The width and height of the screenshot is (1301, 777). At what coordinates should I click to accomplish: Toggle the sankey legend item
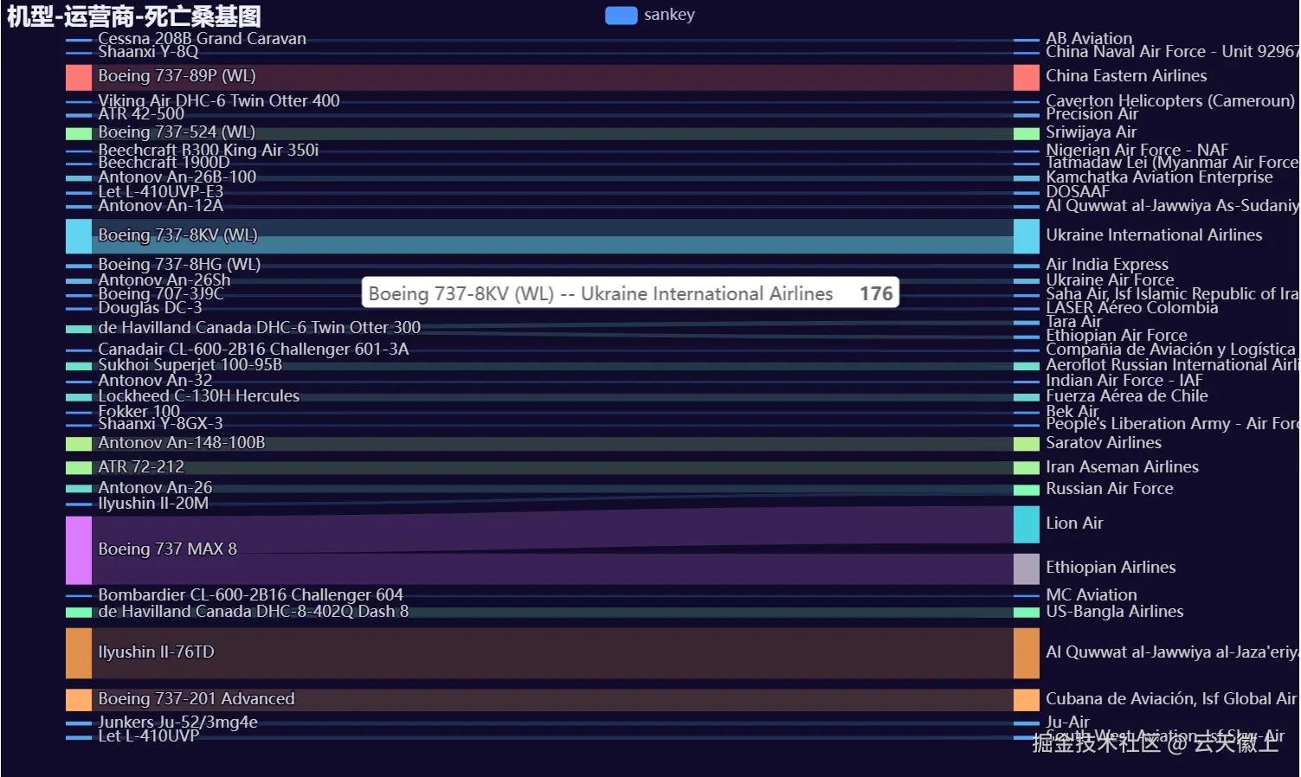click(649, 15)
